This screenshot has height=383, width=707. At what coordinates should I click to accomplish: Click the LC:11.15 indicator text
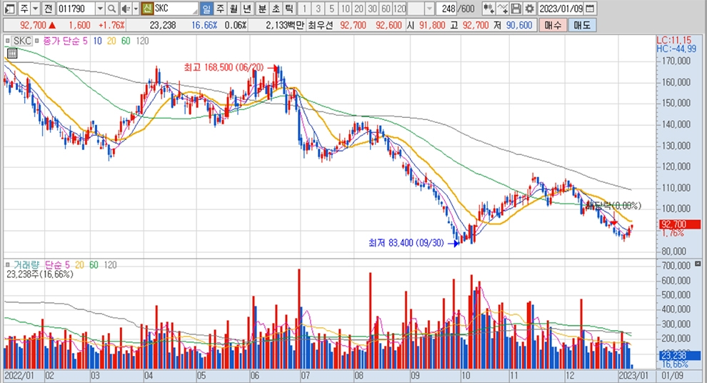(673, 40)
